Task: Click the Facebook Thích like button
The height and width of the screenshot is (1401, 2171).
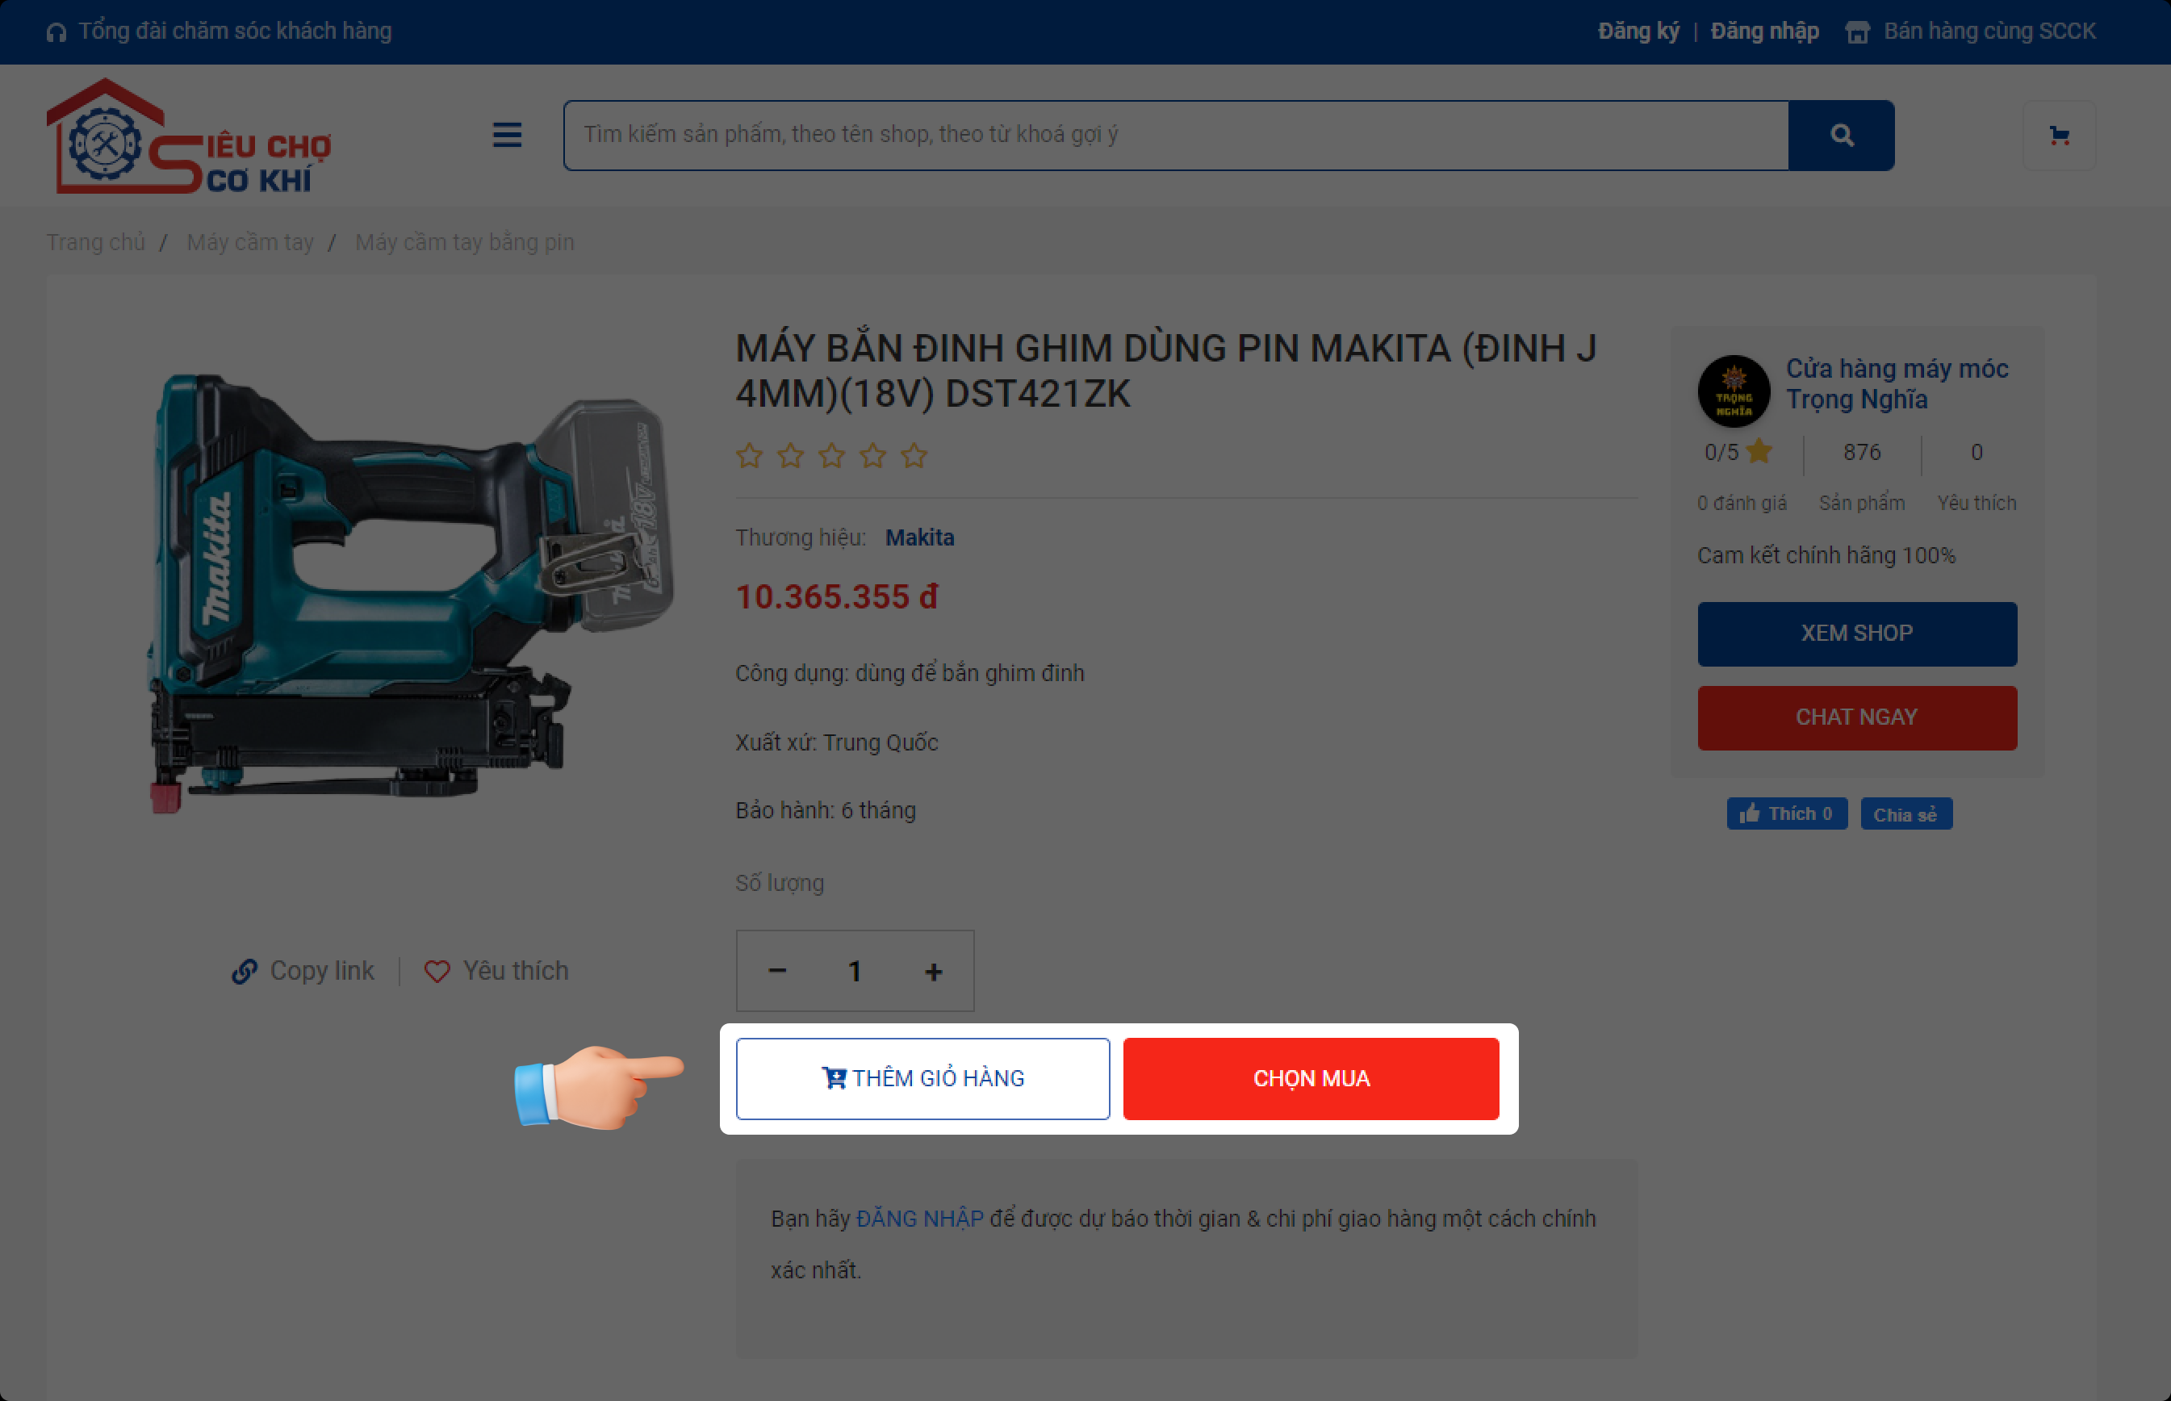Action: click(1786, 813)
